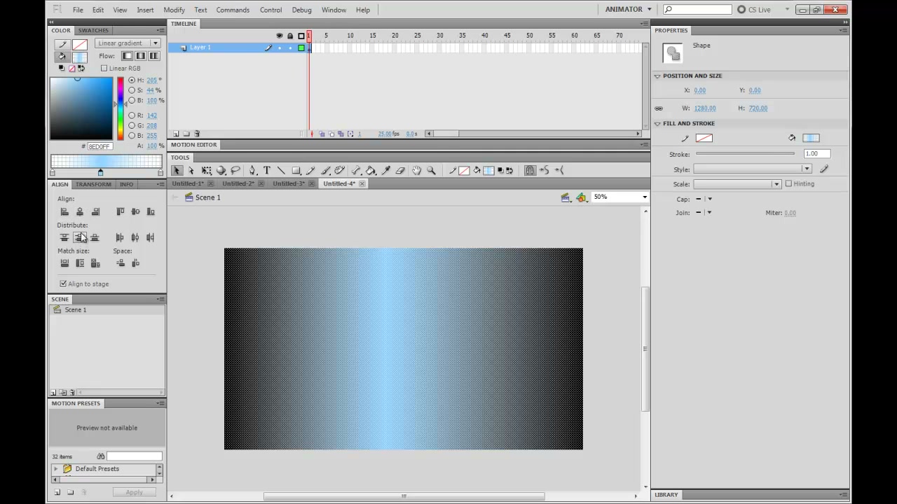Select the Lasso tool
The width and height of the screenshot is (897, 504).
(235, 170)
